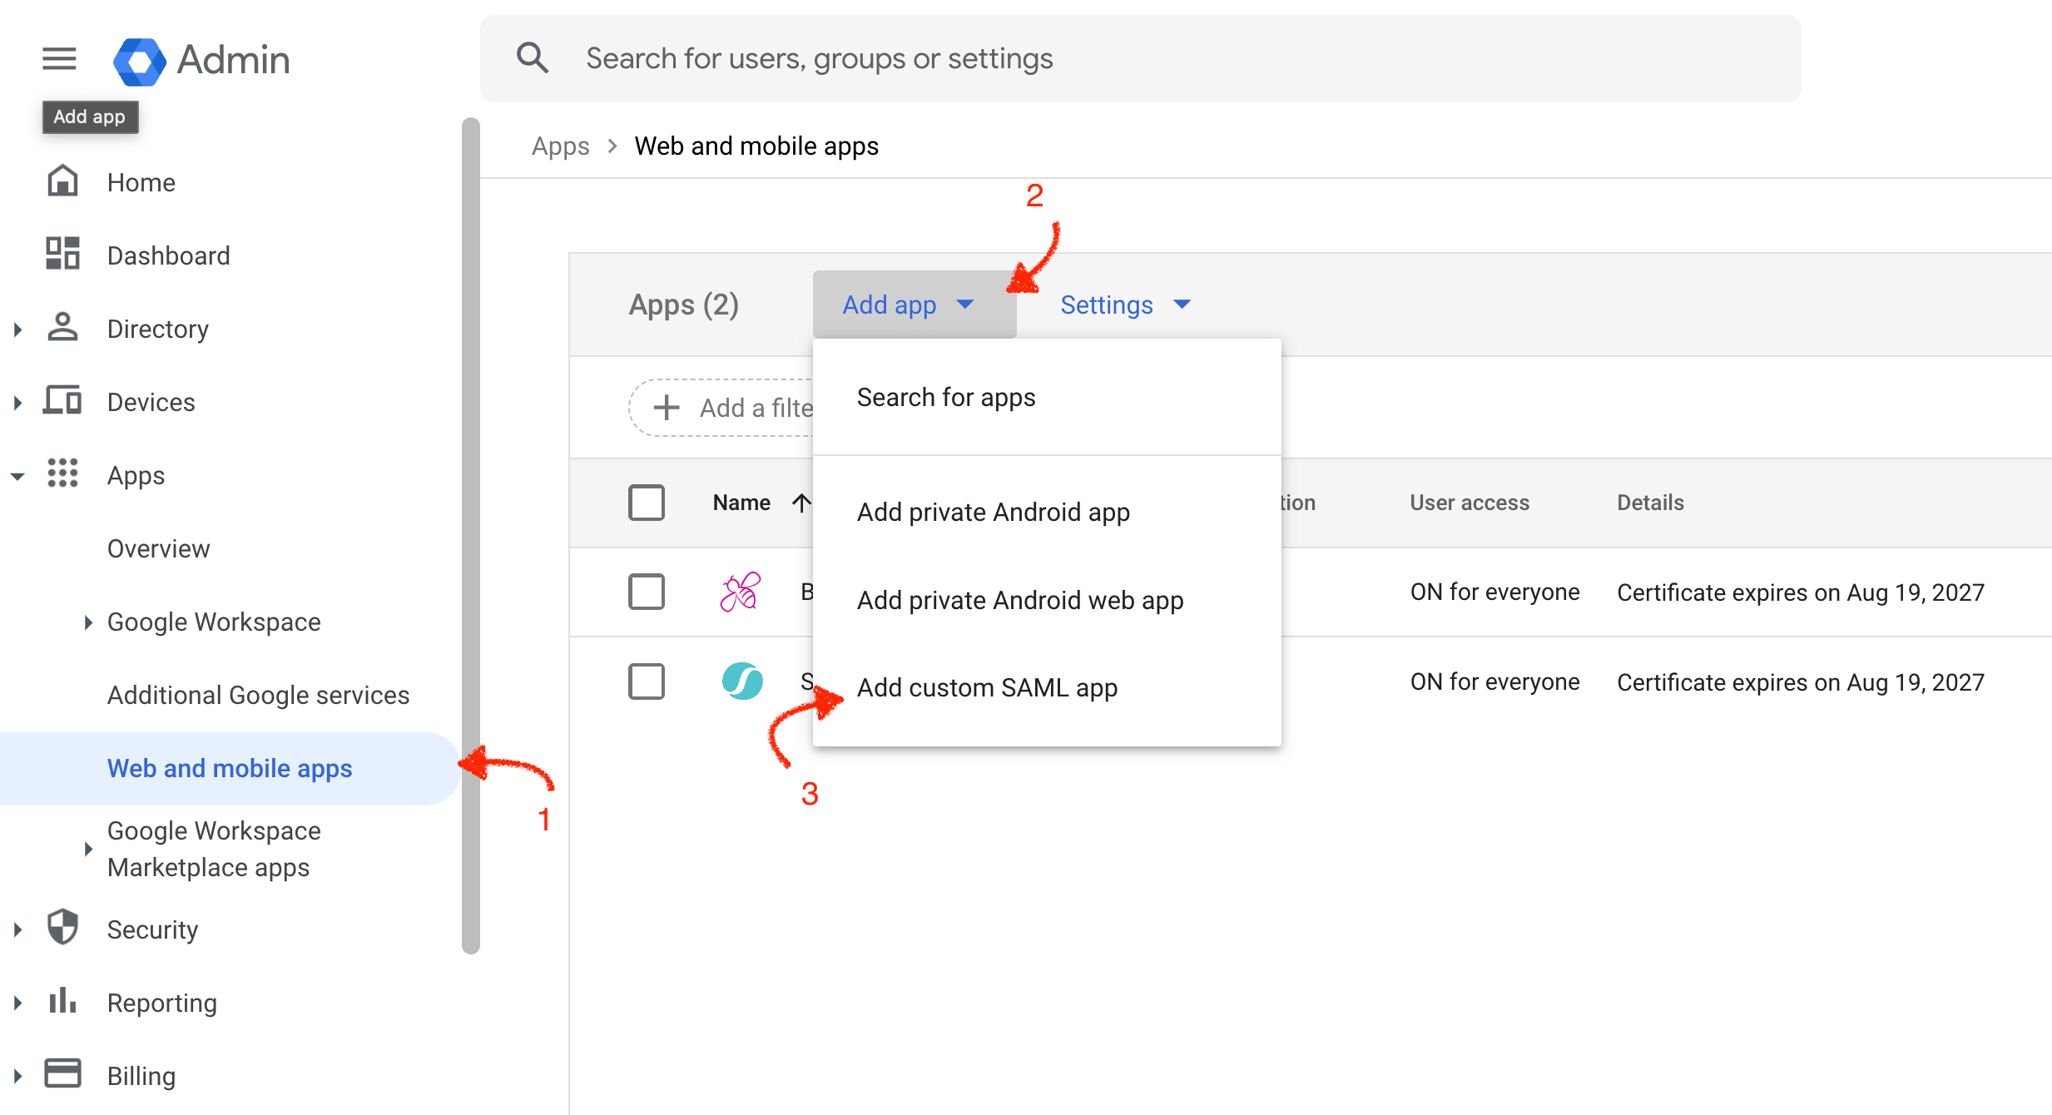Click the Apps grid icon
The image size is (2052, 1115).
tap(62, 474)
